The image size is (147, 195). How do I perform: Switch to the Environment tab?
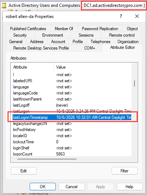[x=53, y=35]
